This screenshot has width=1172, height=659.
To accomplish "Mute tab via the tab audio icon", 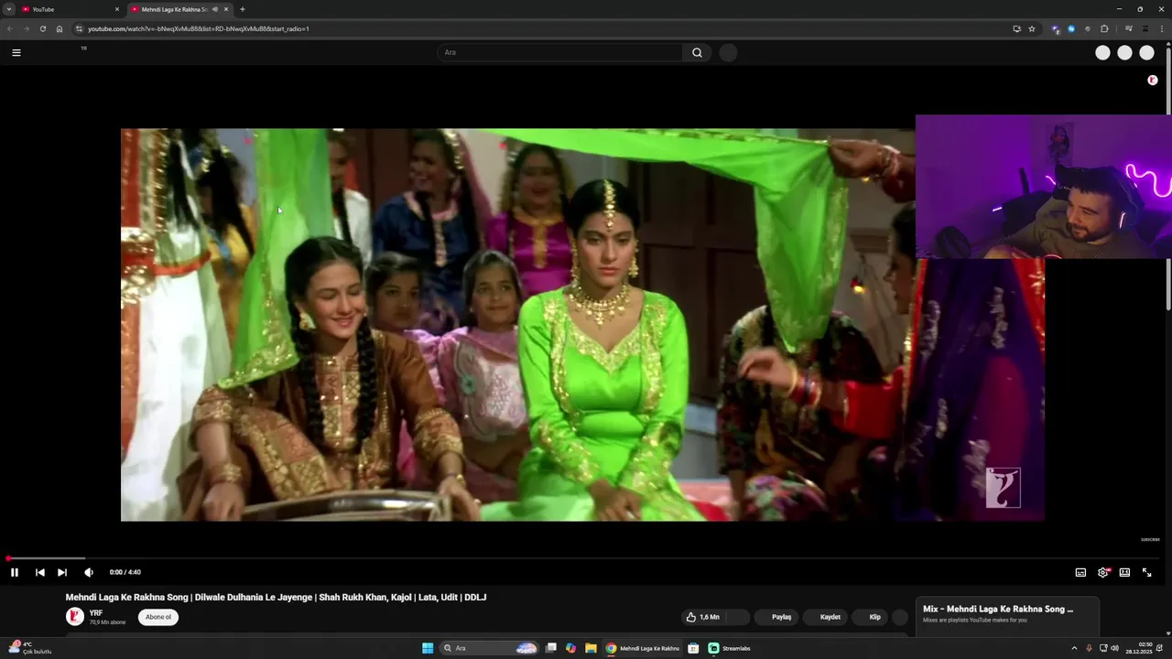I will tap(214, 9).
